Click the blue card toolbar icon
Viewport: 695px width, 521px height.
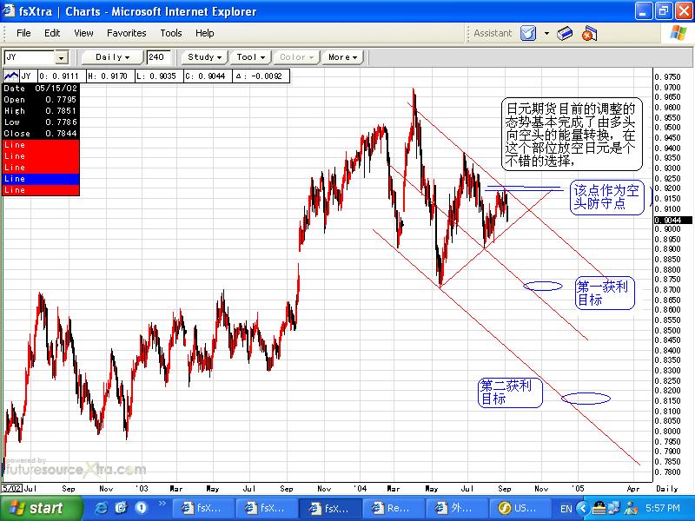(564, 33)
